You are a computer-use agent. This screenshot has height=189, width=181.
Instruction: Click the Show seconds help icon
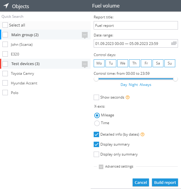point(128,97)
